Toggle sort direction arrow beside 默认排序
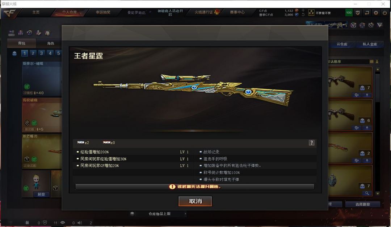 click(377, 61)
